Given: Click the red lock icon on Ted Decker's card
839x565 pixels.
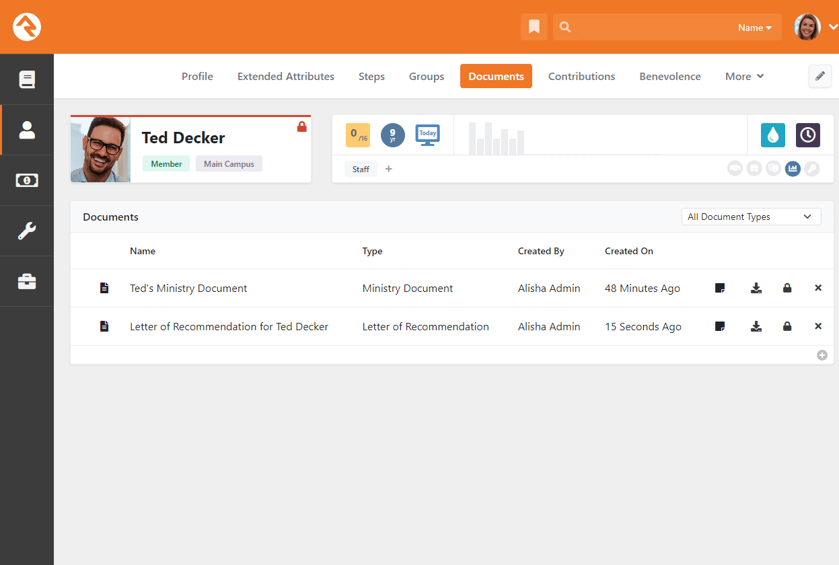Looking at the screenshot, I should point(301,126).
